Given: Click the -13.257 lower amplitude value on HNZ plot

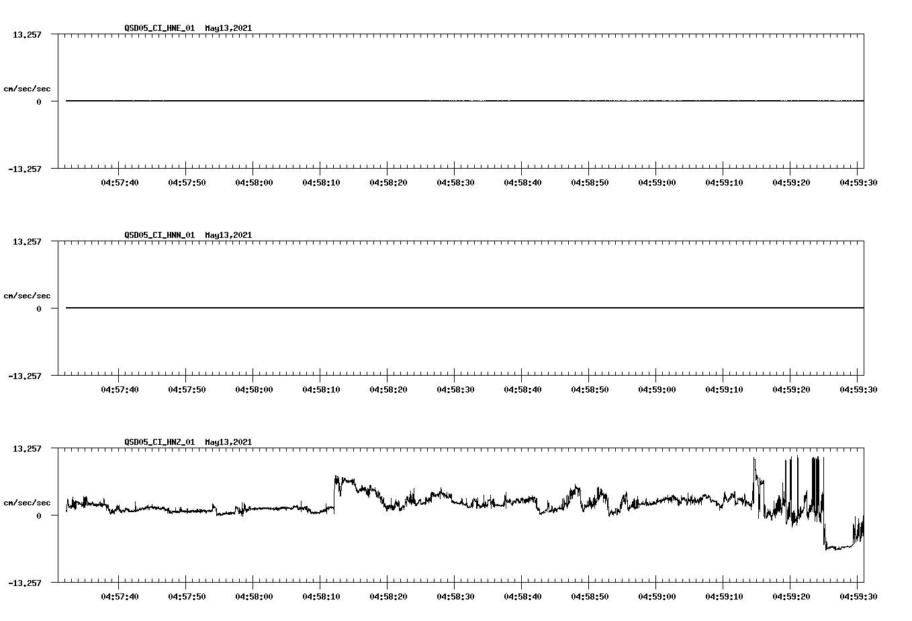Looking at the screenshot, I should pos(24,582).
